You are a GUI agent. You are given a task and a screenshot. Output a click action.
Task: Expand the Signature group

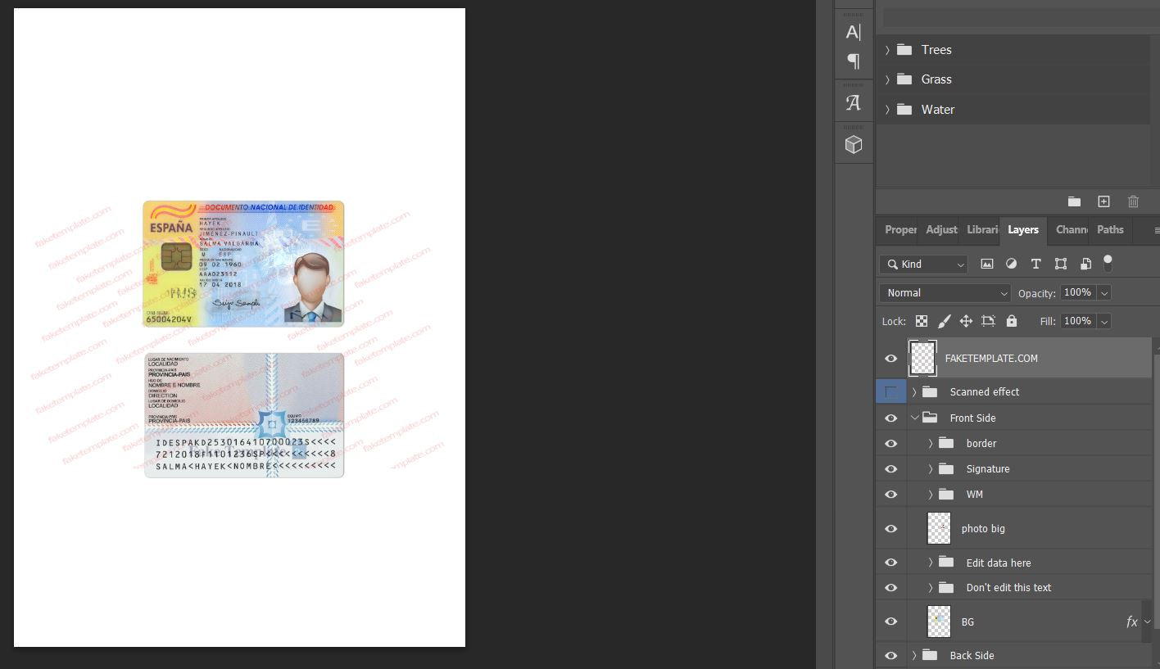coord(931,469)
